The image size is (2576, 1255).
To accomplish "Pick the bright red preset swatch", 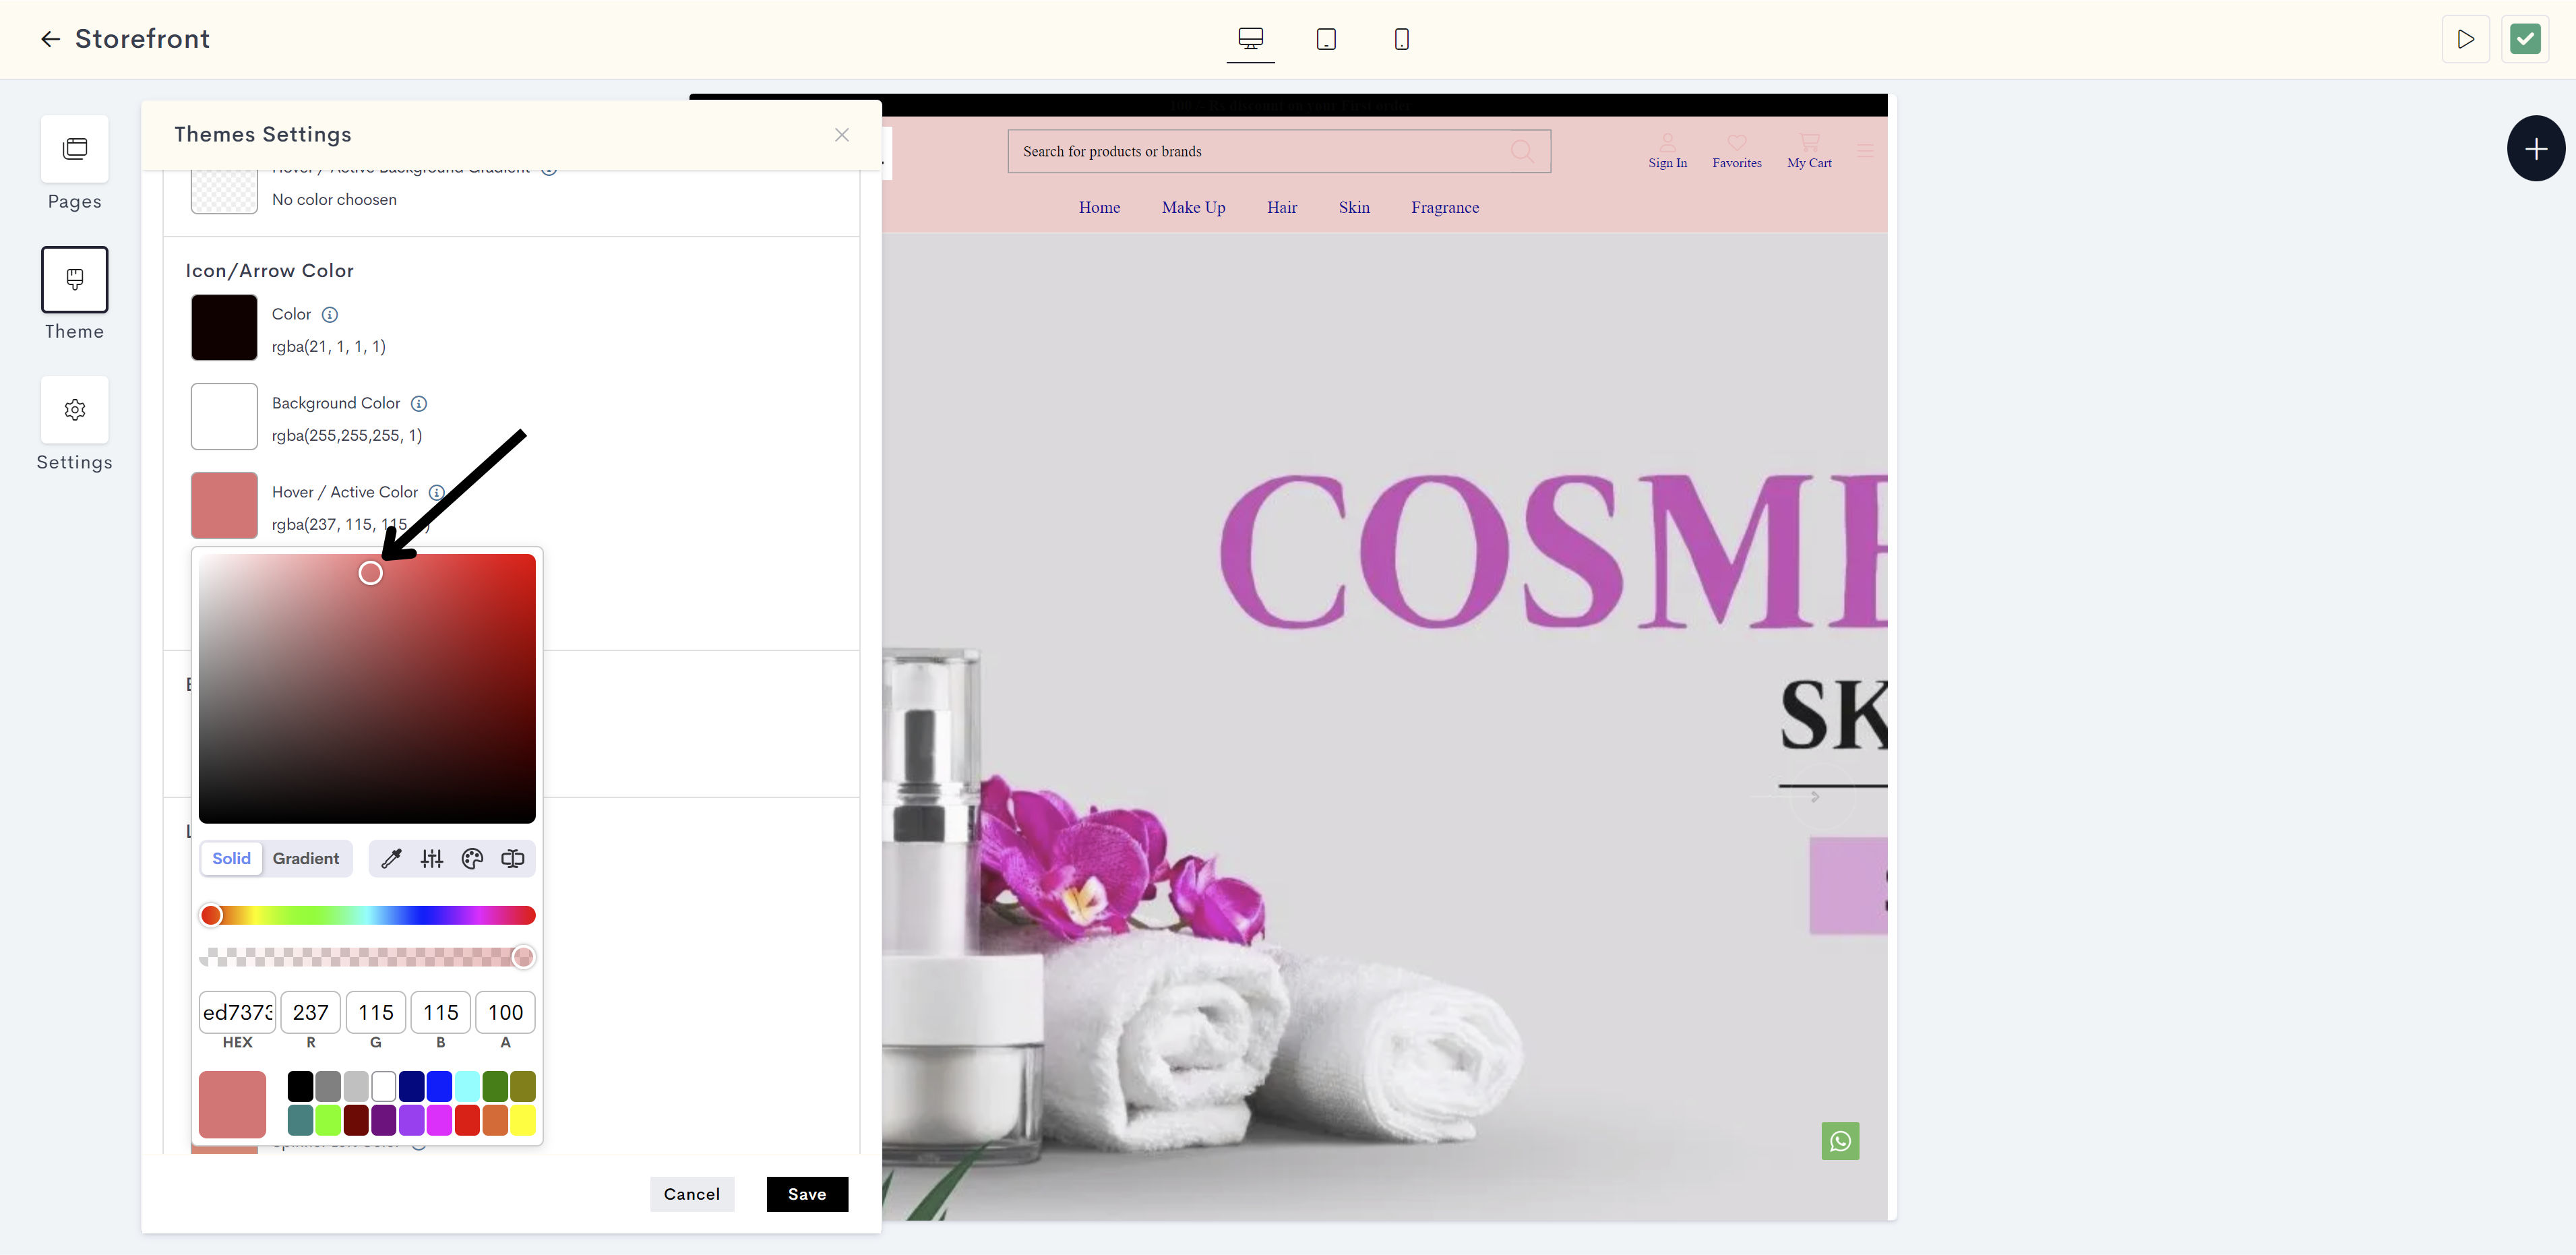I will point(467,1121).
